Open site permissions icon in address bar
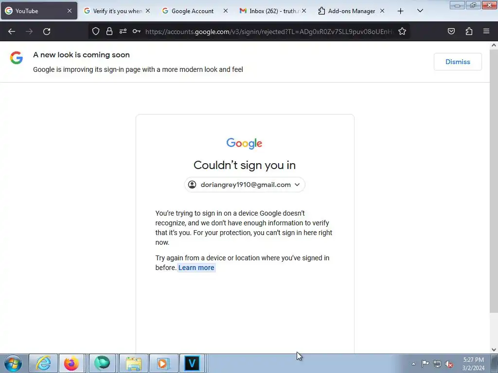Viewport: 498px width, 373px height. pos(123,31)
